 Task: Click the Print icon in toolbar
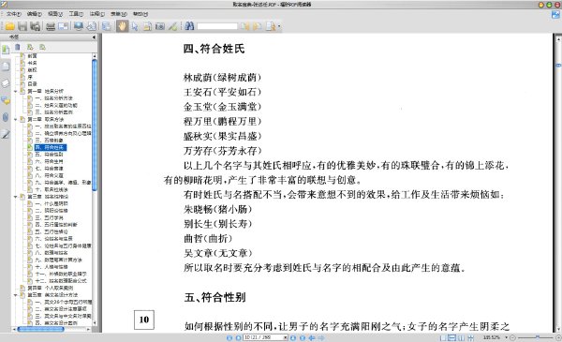[51, 26]
